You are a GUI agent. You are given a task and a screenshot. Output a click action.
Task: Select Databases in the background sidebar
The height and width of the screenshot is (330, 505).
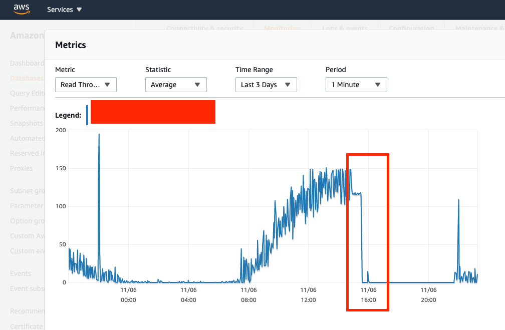pyautogui.click(x=27, y=78)
